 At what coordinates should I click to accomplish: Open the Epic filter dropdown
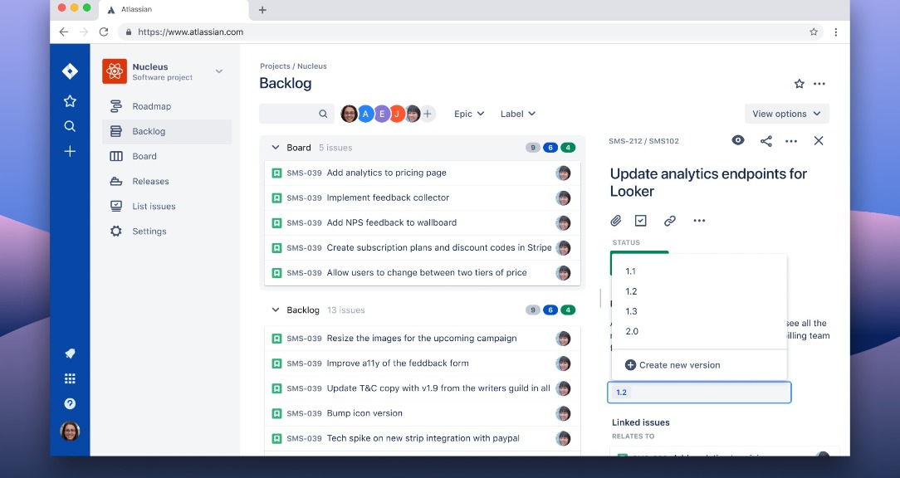point(469,113)
